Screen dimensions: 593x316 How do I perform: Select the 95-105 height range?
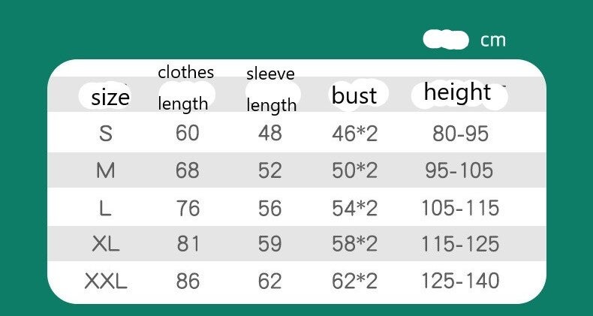tap(459, 170)
